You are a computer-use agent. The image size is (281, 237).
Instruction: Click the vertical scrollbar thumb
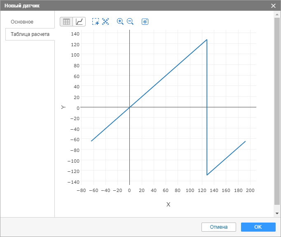[x=277, y=111]
